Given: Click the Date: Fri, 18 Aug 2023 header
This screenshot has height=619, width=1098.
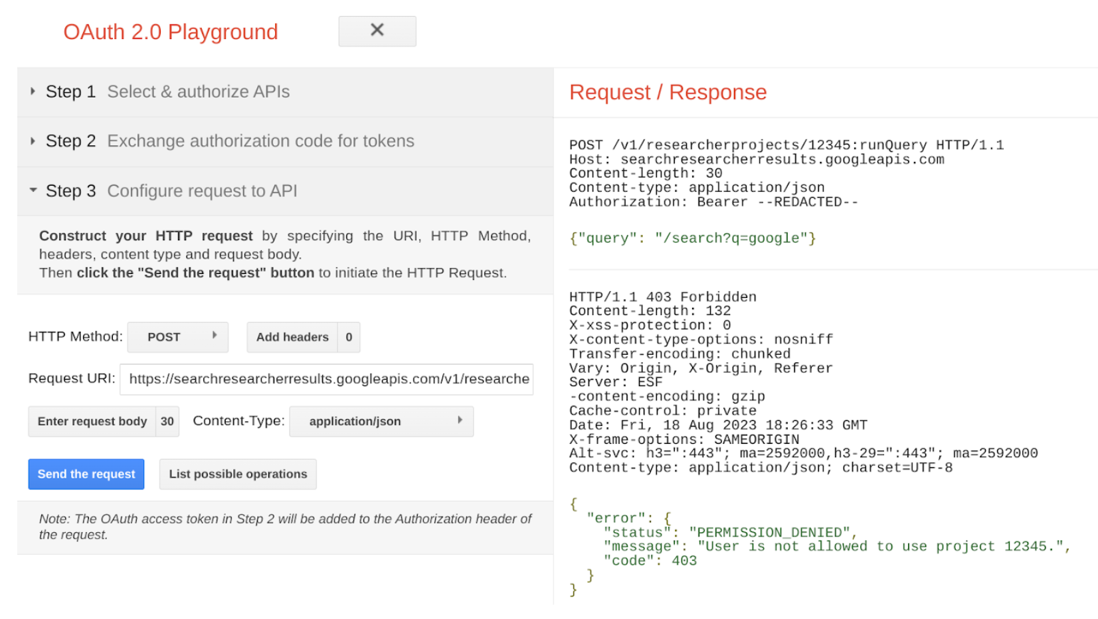Looking at the screenshot, I should (x=718, y=425).
